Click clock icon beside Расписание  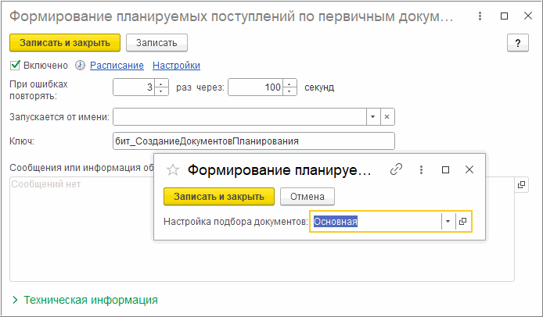(80, 66)
